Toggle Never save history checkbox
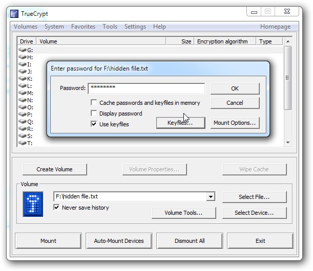 tap(56, 207)
